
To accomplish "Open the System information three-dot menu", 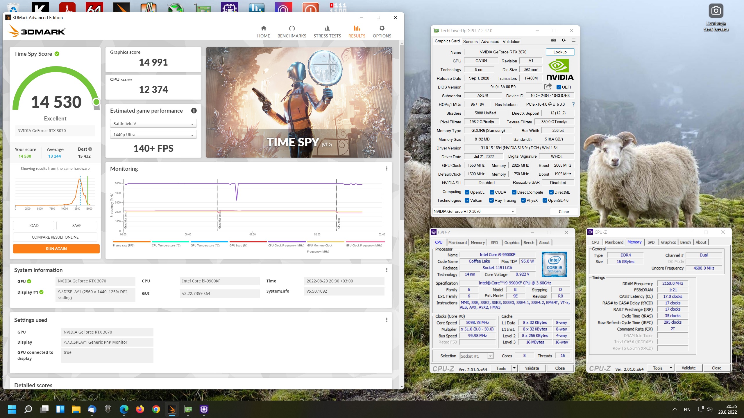I will [x=387, y=270].
